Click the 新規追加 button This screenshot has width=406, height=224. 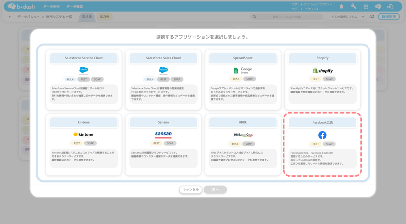coord(389,17)
